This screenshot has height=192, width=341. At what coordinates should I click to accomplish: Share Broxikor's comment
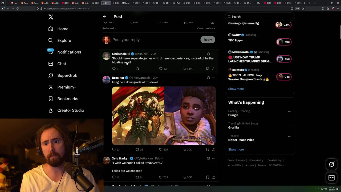(x=214, y=150)
